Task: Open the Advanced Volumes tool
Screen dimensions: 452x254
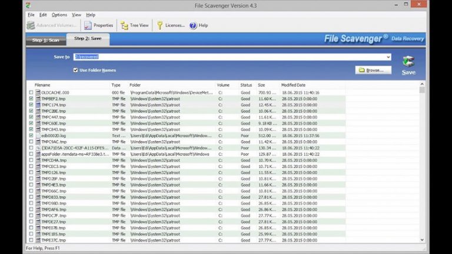Action: (52, 25)
